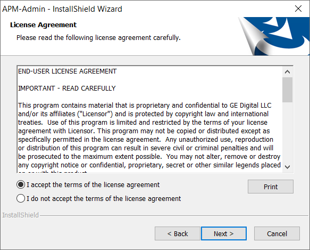Click the IMPORTANT - READ CAREFULLY line
310x250 pixels.
67,88
